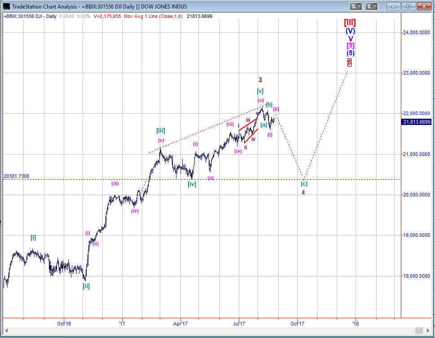Open the symbol link S dropdown
Image resolution: width=435 pixels, height=338 pixels.
[356, 6]
